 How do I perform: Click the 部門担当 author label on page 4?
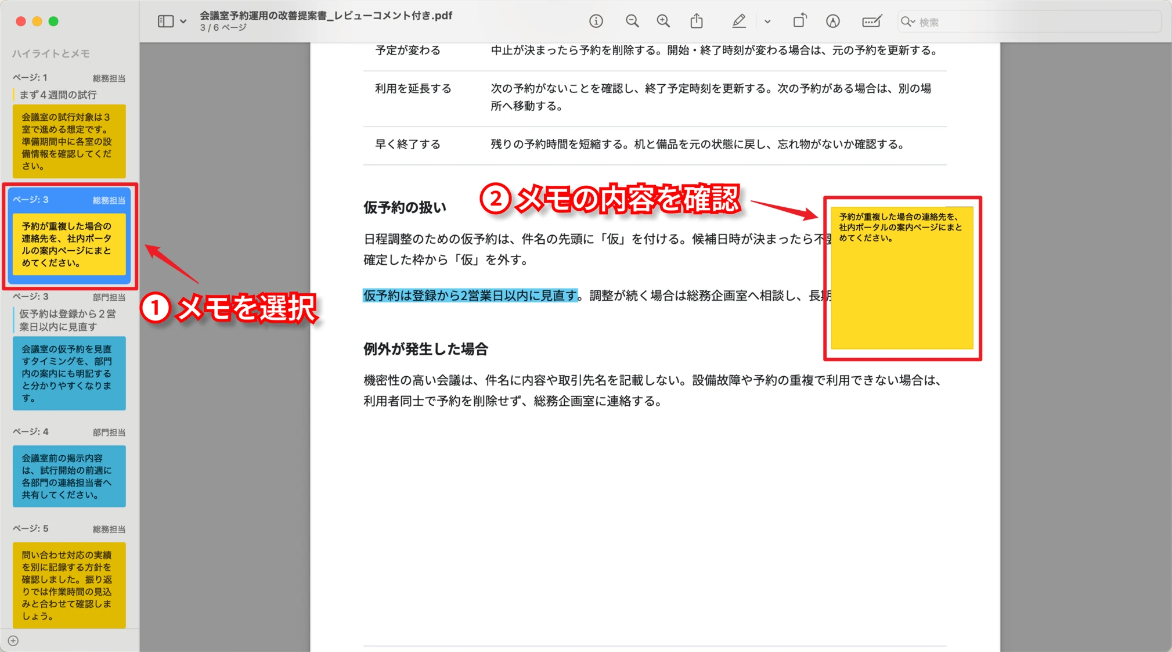109,432
